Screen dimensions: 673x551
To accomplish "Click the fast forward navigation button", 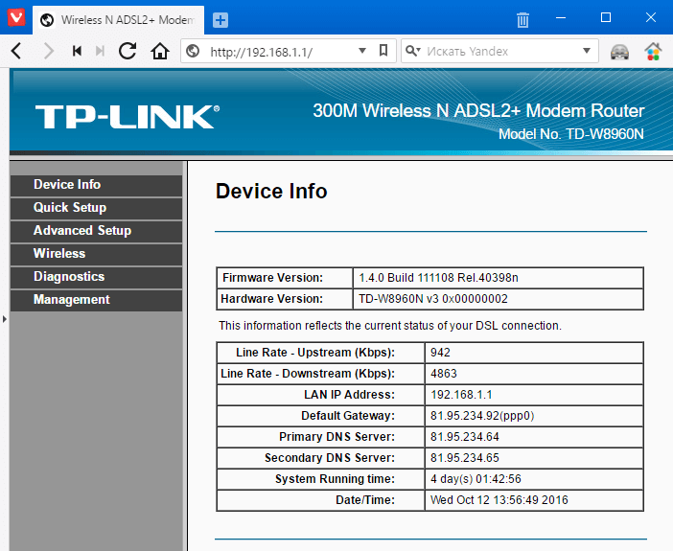I will 100,51.
